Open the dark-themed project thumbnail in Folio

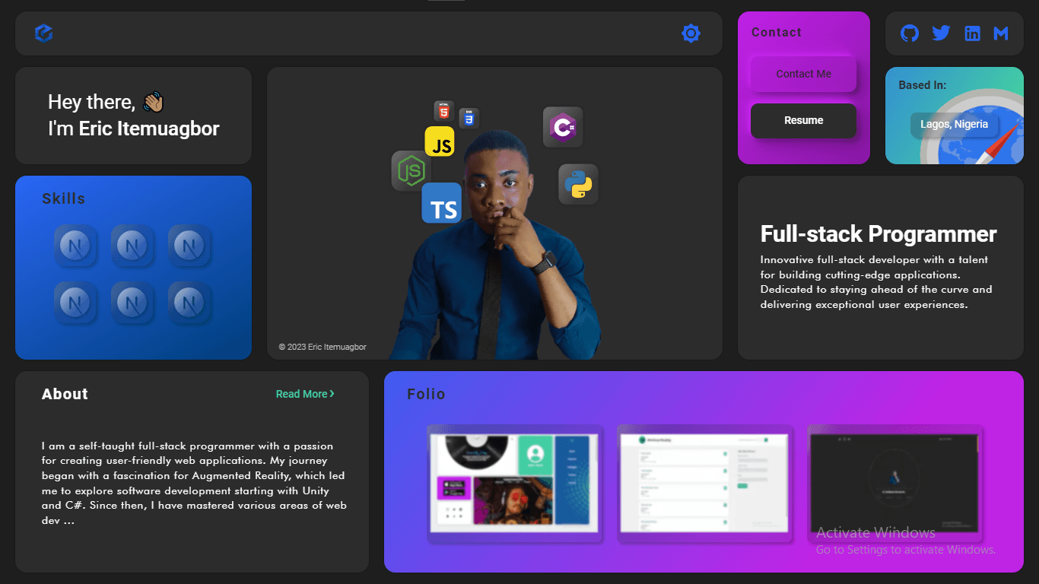(x=894, y=483)
